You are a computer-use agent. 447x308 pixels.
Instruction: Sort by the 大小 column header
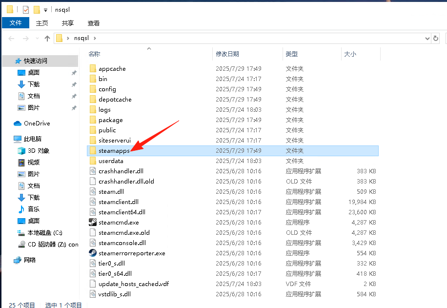350,54
